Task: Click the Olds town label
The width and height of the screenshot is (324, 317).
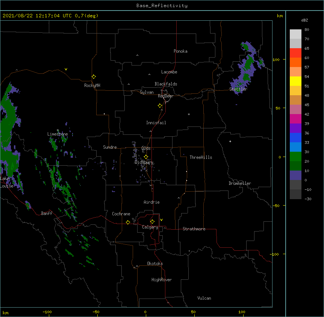Action: [x=146, y=148]
